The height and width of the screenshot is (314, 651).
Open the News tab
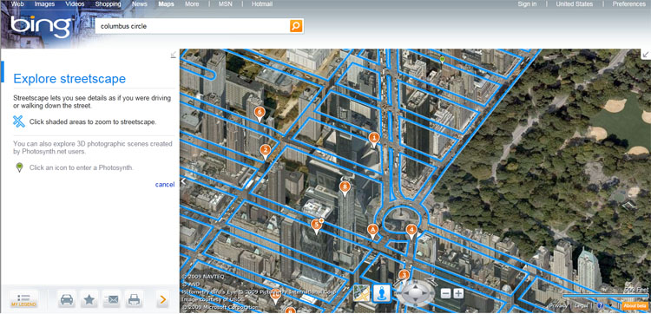140,4
